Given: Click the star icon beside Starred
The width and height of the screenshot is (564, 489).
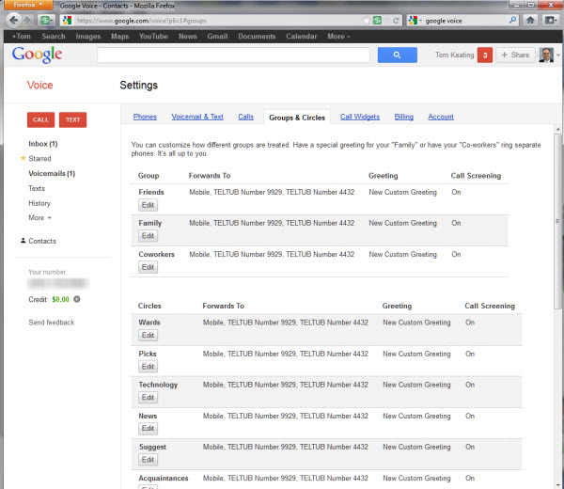Looking at the screenshot, I should pos(23,159).
